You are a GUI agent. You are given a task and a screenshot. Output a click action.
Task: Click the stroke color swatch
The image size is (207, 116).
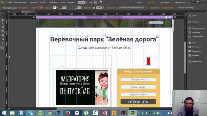click(55, 8)
